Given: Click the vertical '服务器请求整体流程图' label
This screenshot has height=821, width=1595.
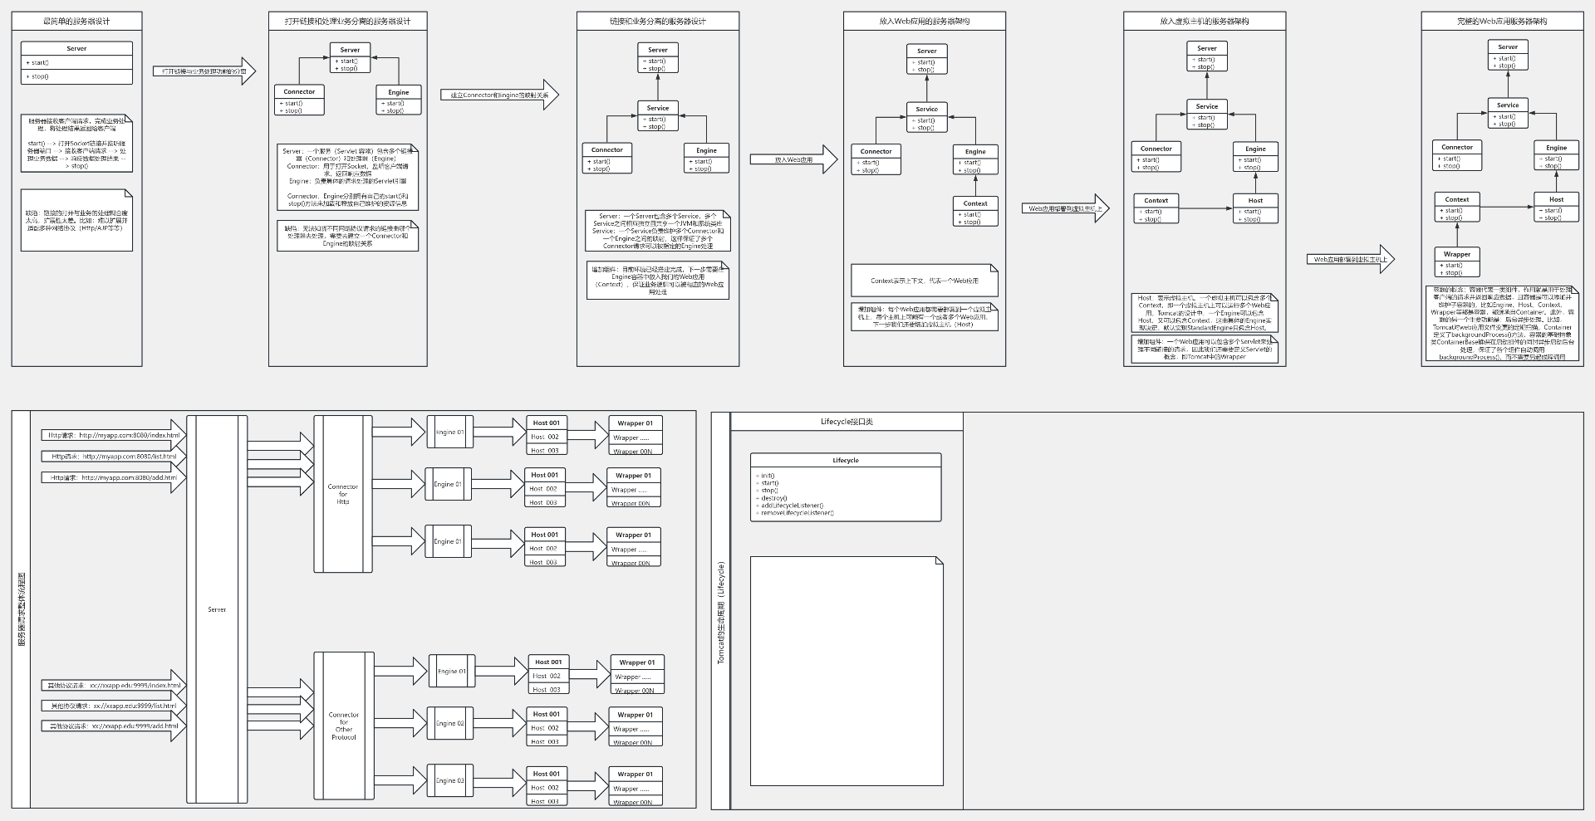Looking at the screenshot, I should tap(22, 609).
